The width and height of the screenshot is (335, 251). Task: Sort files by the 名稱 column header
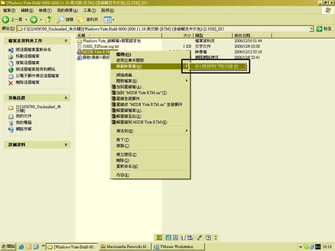coord(119,36)
